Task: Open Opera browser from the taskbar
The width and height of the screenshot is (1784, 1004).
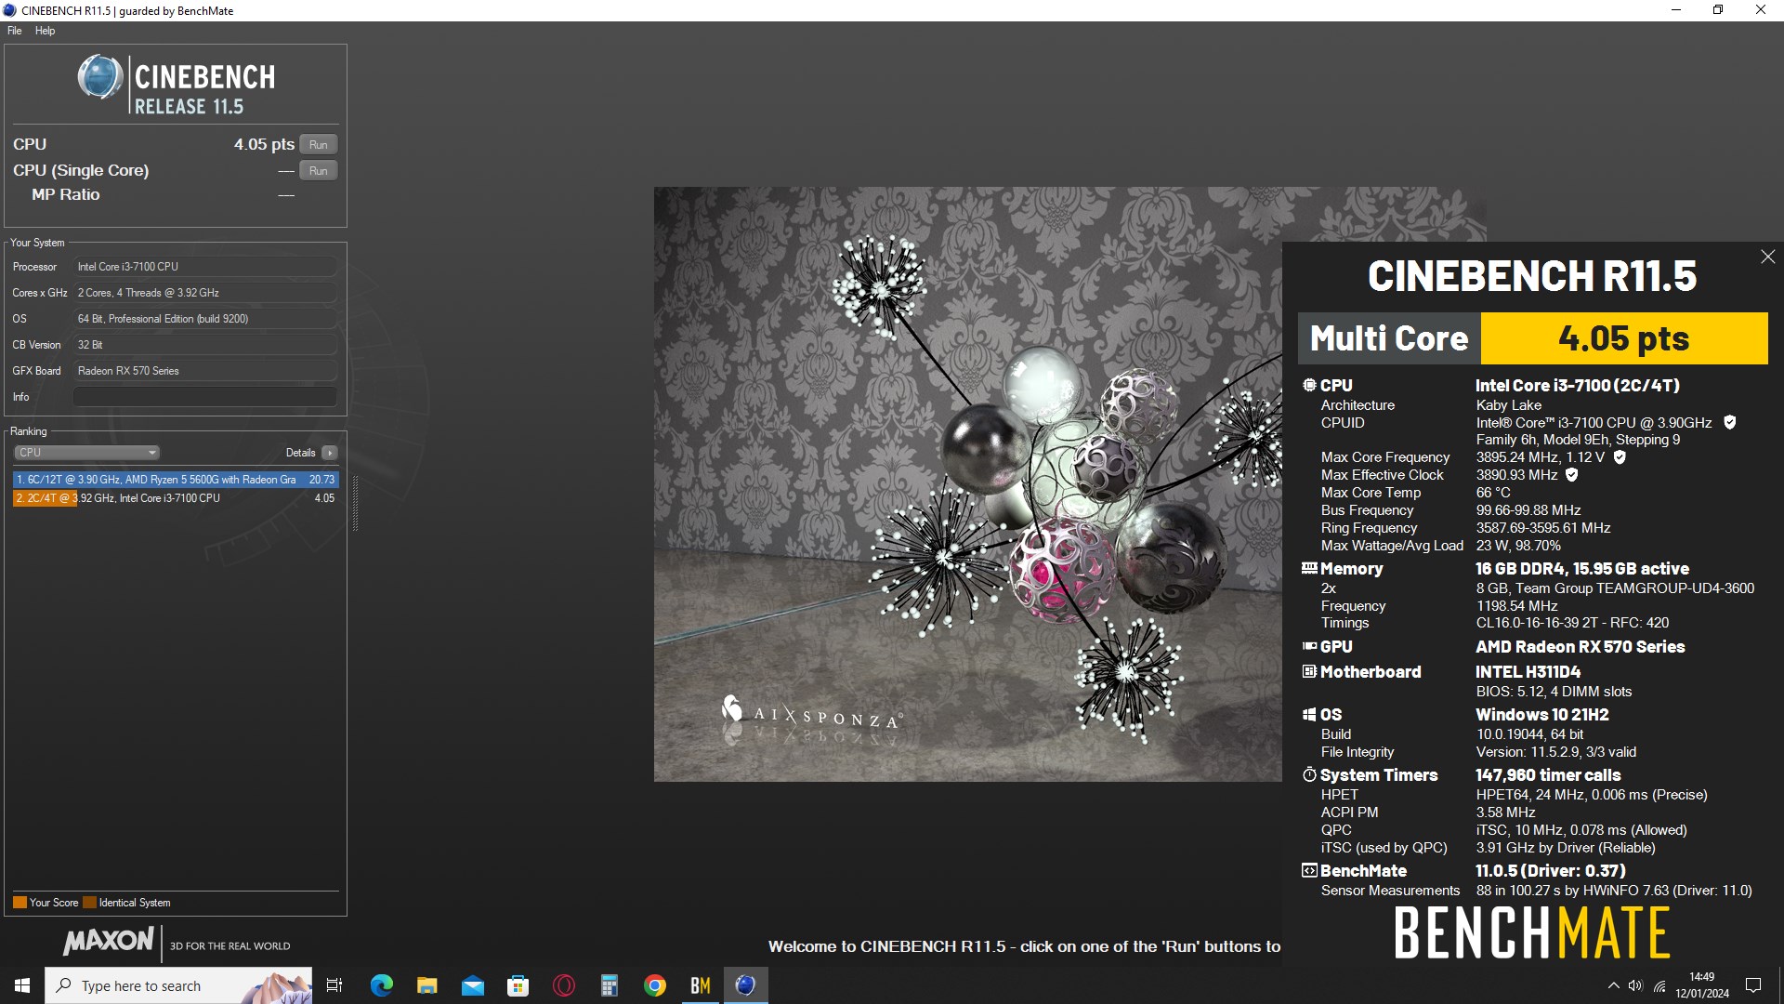Action: 563,985
